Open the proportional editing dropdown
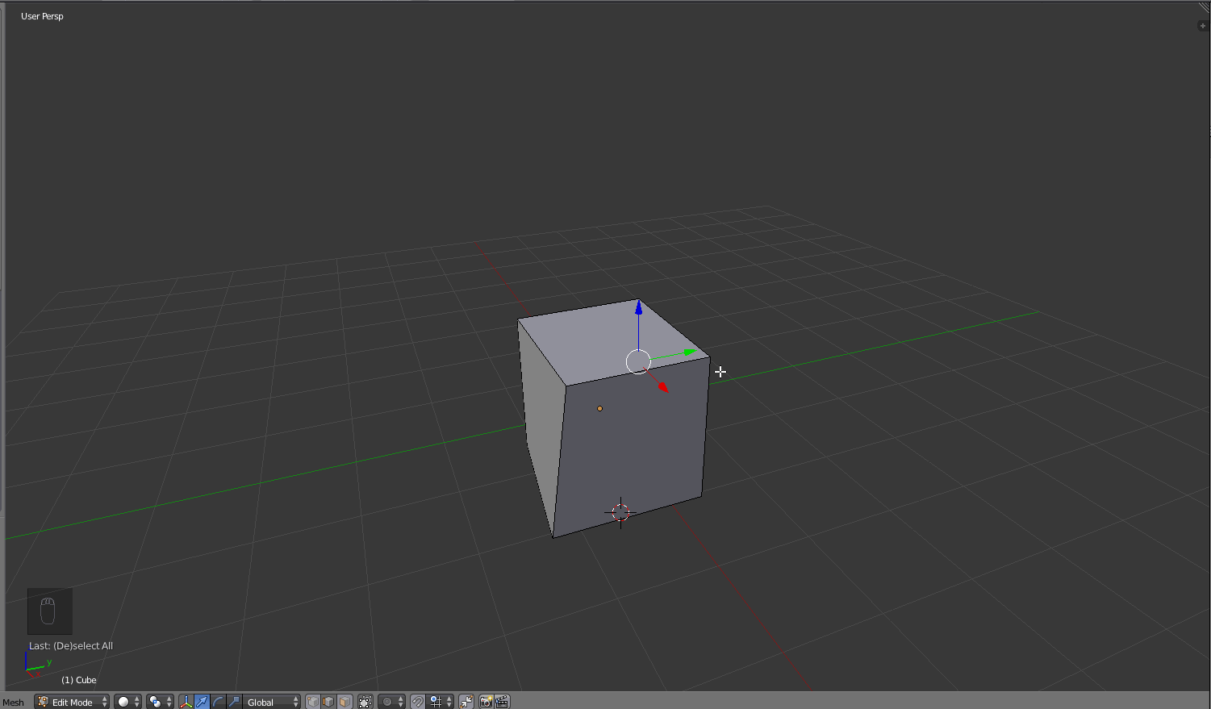 point(391,702)
